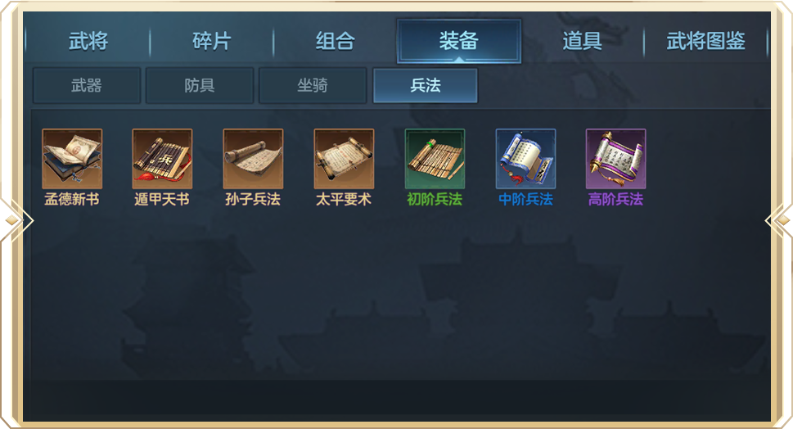Select the 孟德新书 book icon
This screenshot has width=793, height=429.
tap(72, 159)
